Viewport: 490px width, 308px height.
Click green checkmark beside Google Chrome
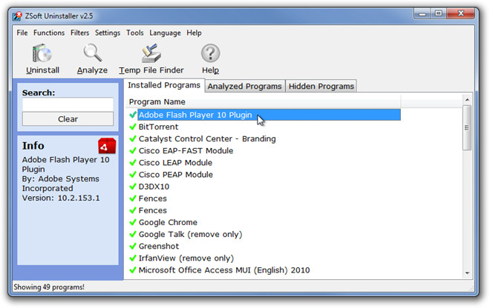pyautogui.click(x=132, y=222)
